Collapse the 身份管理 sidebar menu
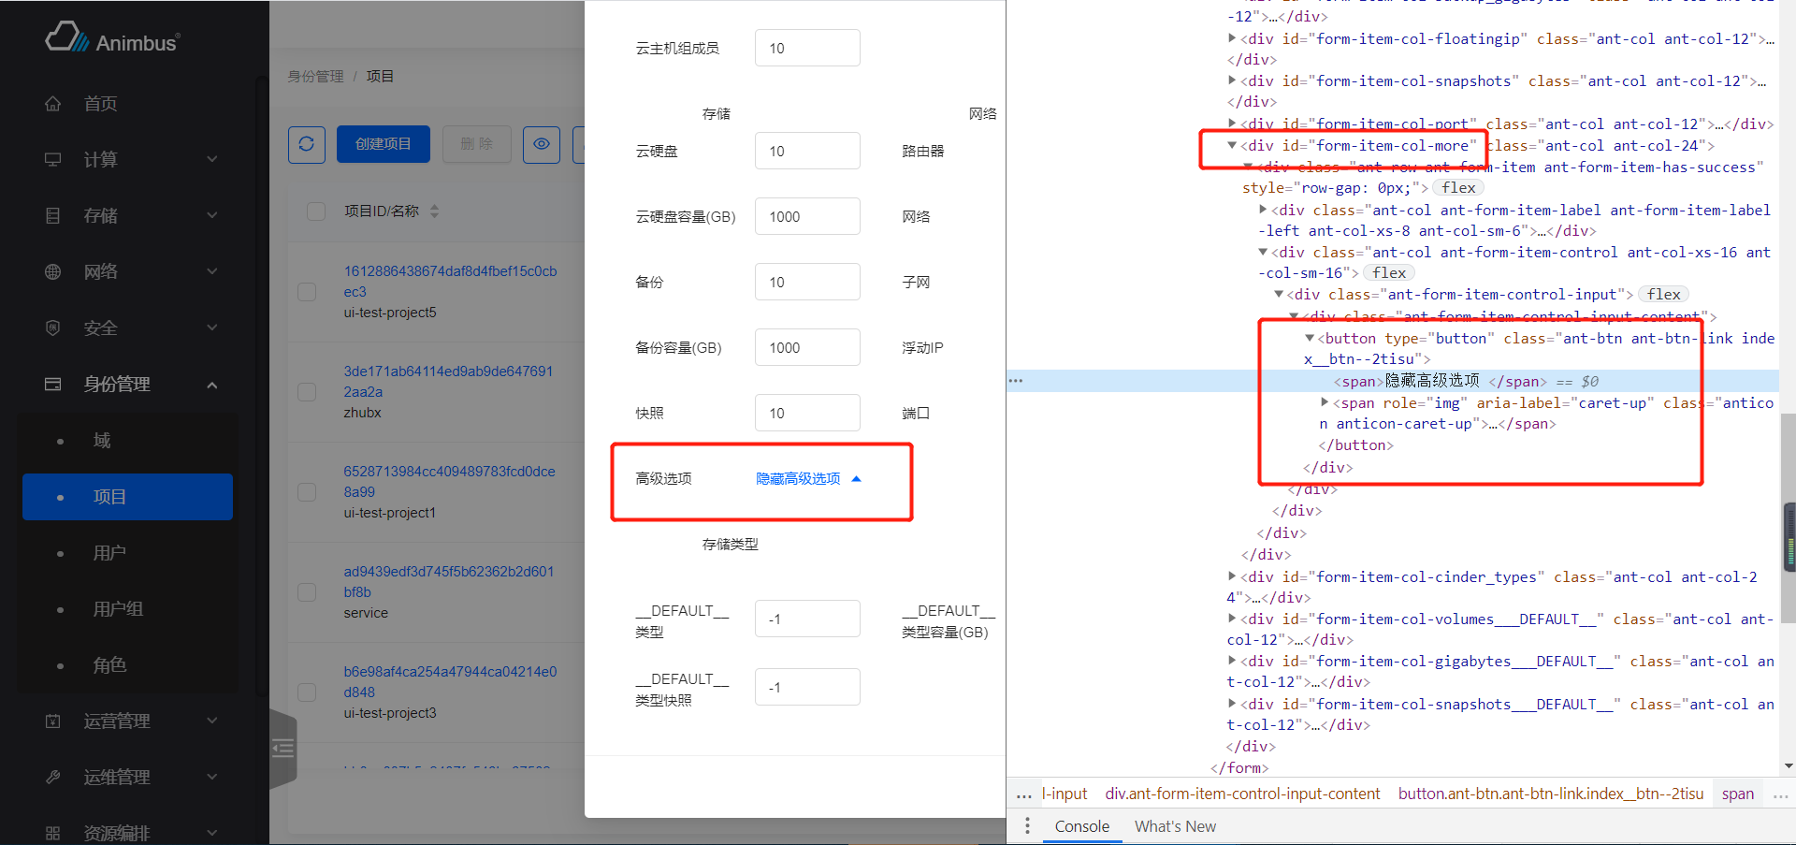The height and width of the screenshot is (845, 1796). pos(212,385)
